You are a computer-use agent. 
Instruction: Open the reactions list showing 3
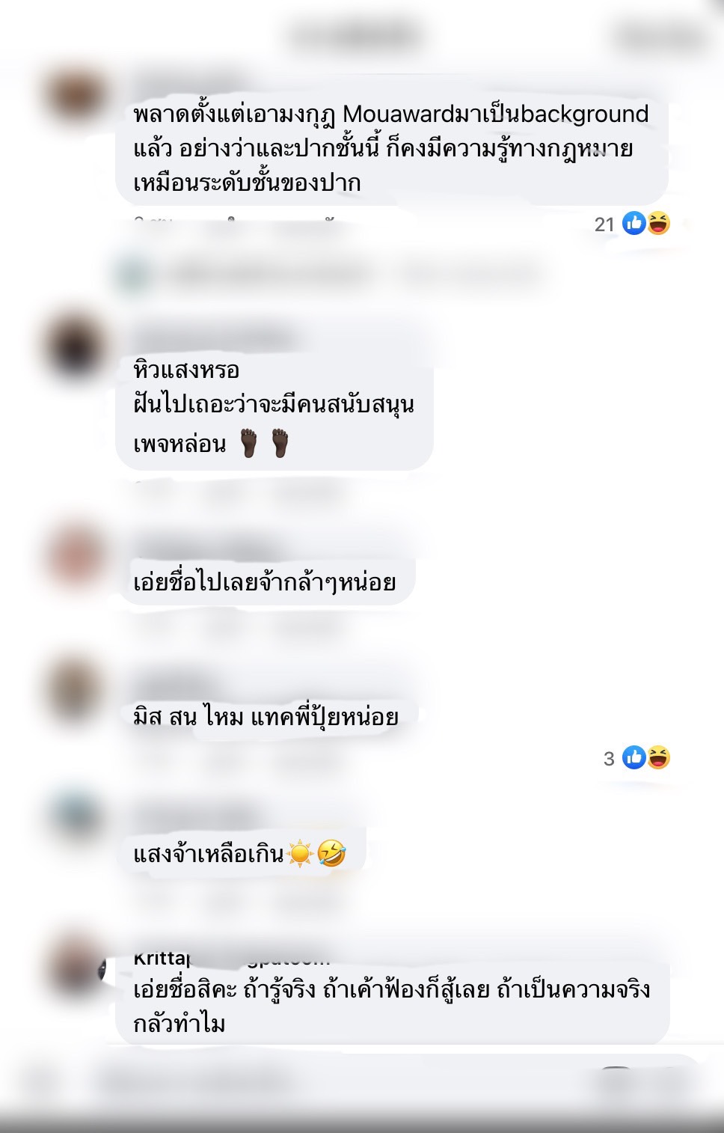click(636, 758)
